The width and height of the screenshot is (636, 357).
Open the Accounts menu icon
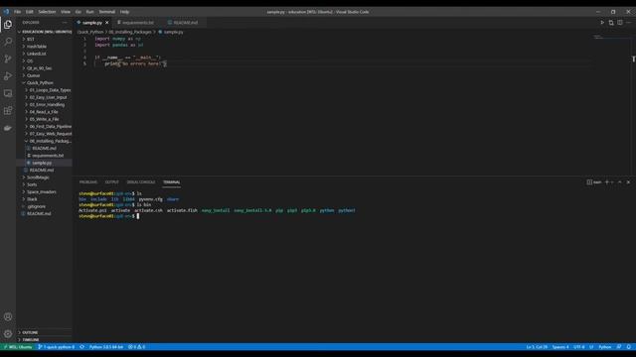(8, 317)
